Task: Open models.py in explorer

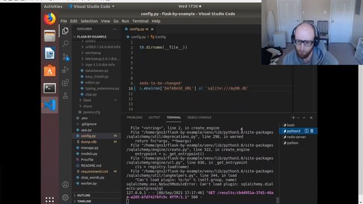Action: click(89, 154)
